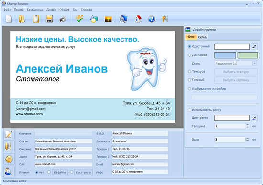Select the Нет logo radio button
The height and width of the screenshot is (185, 263).
(36, 172)
